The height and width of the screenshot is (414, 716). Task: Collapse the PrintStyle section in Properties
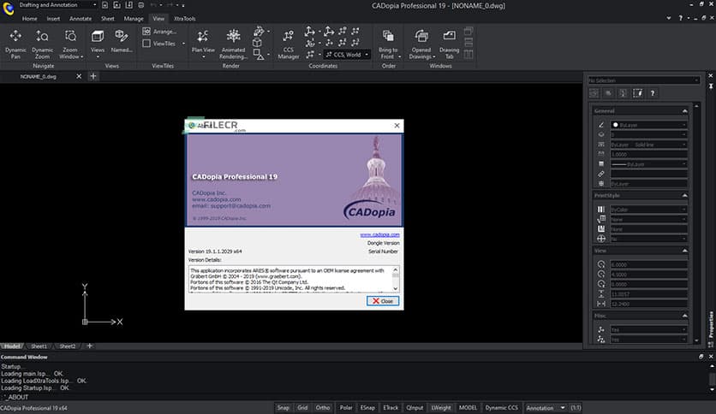684,195
